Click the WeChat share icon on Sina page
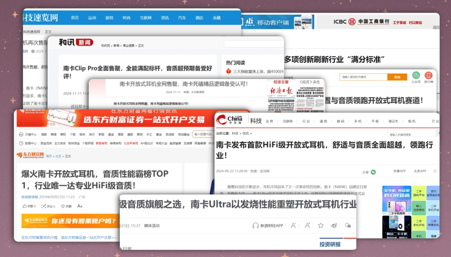Viewport: 451px width, 257px height. pos(348,225)
